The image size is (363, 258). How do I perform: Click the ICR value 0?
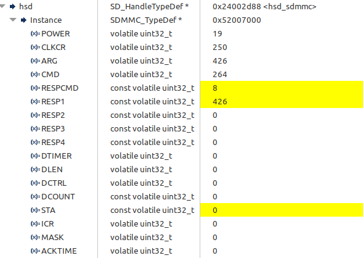tap(215, 223)
